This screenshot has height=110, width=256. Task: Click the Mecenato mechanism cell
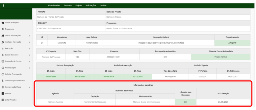click(x=62, y=43)
